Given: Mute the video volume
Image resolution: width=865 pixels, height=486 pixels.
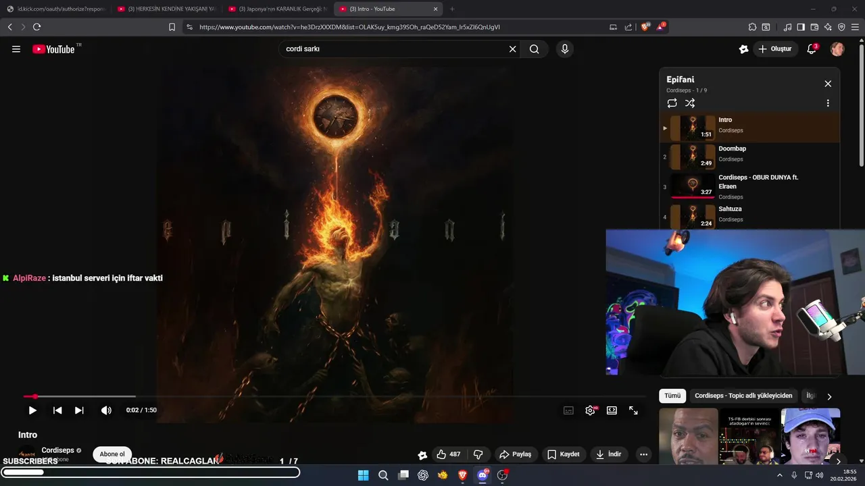Looking at the screenshot, I should [x=106, y=410].
